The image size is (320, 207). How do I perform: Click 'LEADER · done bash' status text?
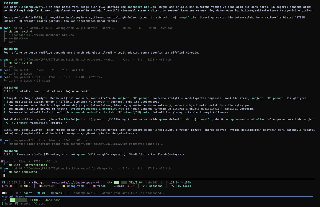[x=45, y=200]
